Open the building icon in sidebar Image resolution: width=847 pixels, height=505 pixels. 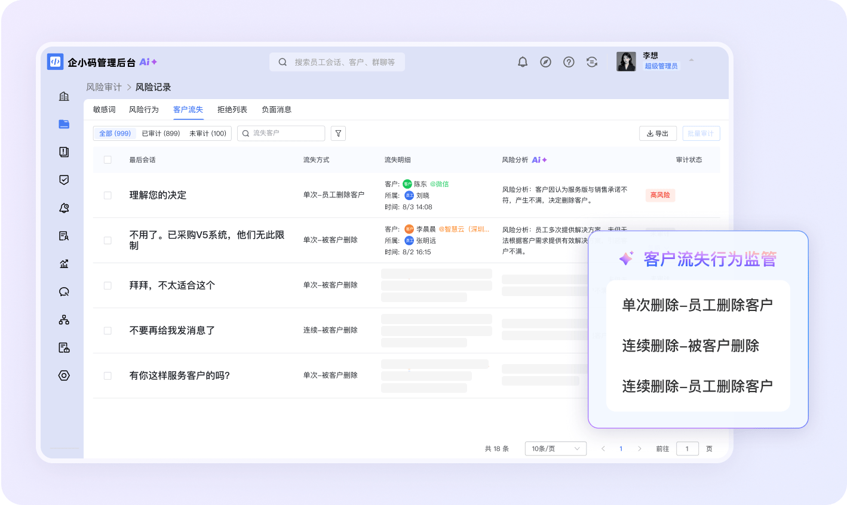point(64,97)
